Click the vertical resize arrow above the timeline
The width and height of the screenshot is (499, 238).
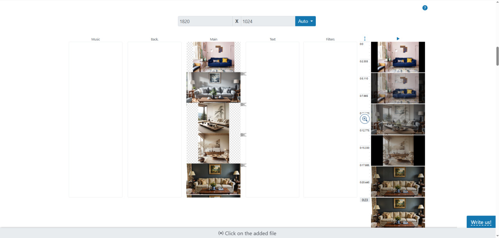365,38
